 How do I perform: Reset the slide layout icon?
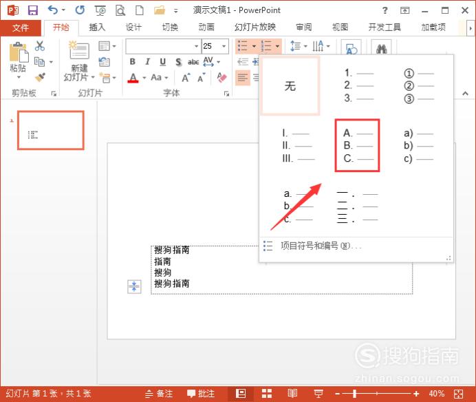pyautogui.click(x=104, y=62)
